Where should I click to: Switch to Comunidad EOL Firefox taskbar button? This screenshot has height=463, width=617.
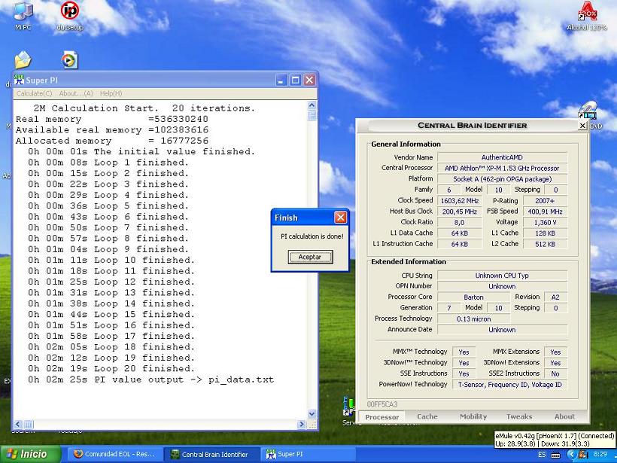tap(113, 454)
